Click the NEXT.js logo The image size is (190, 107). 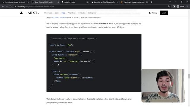pos(33,13)
